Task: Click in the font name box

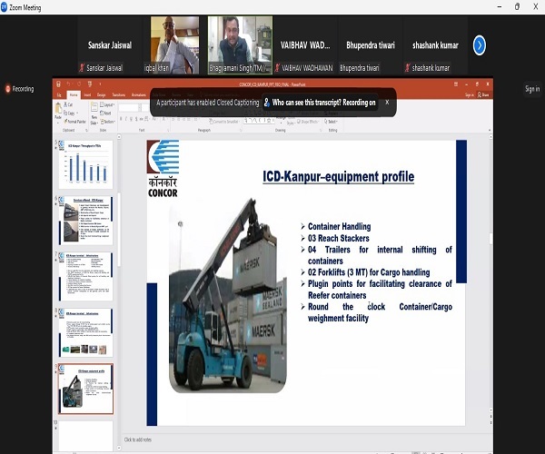Action: coord(129,108)
